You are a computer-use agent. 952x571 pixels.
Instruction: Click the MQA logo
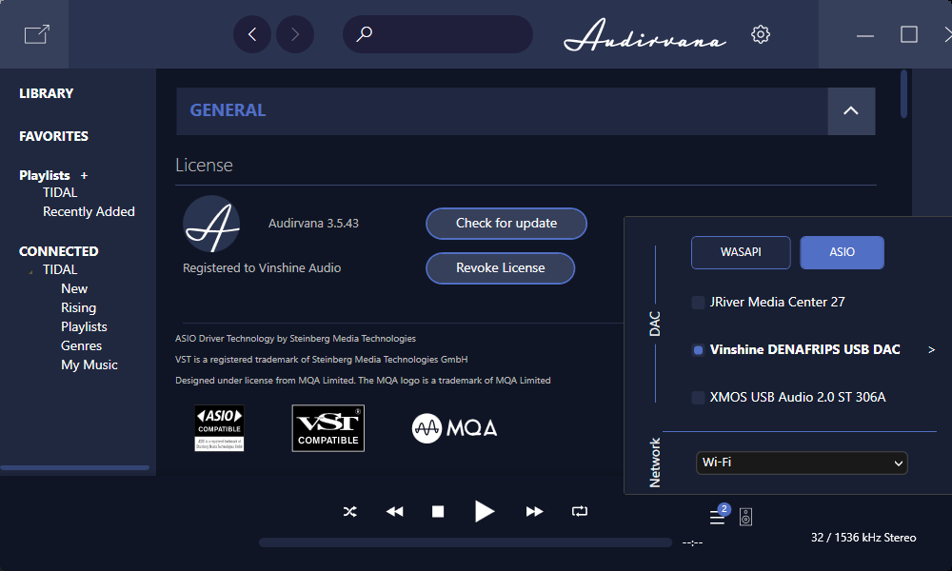[455, 428]
